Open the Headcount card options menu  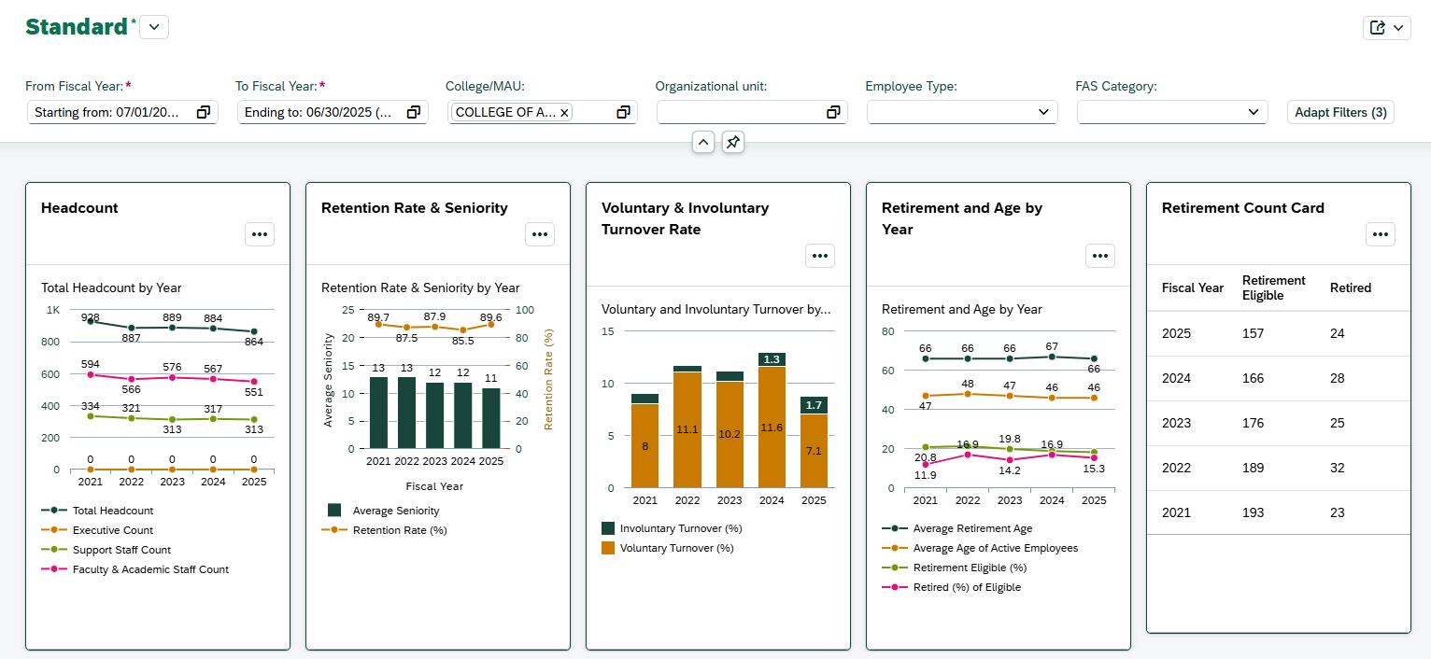click(x=259, y=234)
